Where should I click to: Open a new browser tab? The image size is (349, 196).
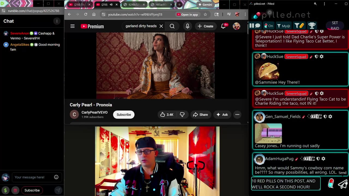179,5
